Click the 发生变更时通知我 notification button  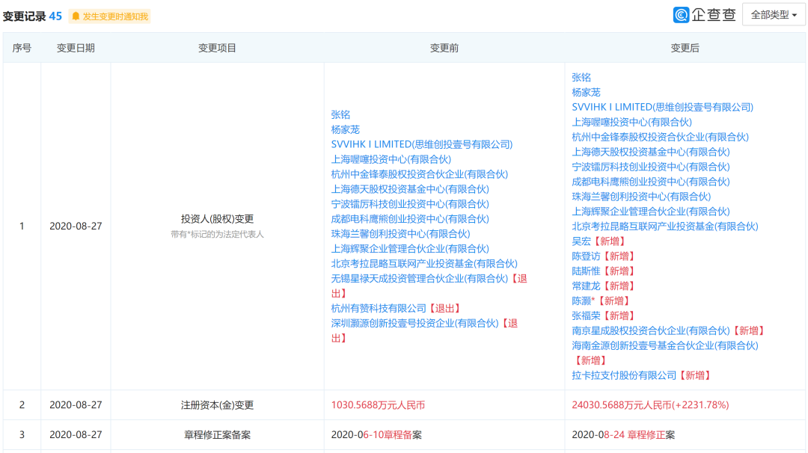(109, 16)
